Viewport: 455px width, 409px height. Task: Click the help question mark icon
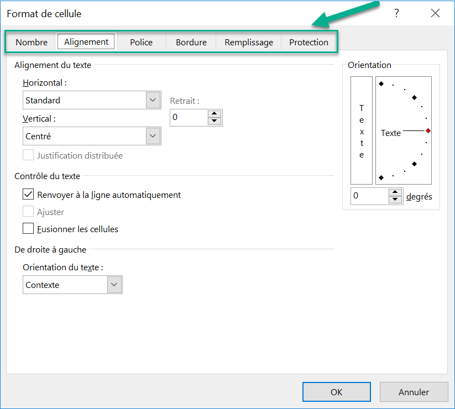[x=396, y=14]
